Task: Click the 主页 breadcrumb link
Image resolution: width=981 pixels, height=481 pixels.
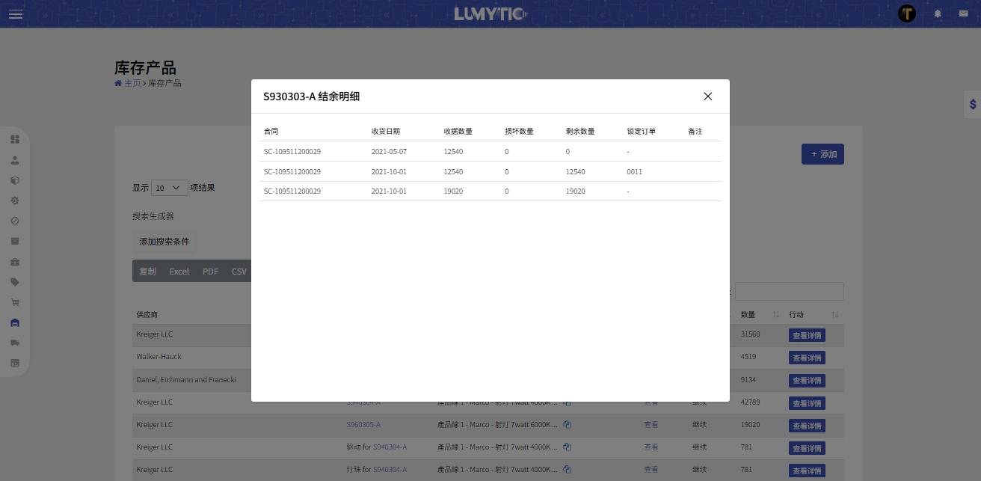Action: coord(132,83)
